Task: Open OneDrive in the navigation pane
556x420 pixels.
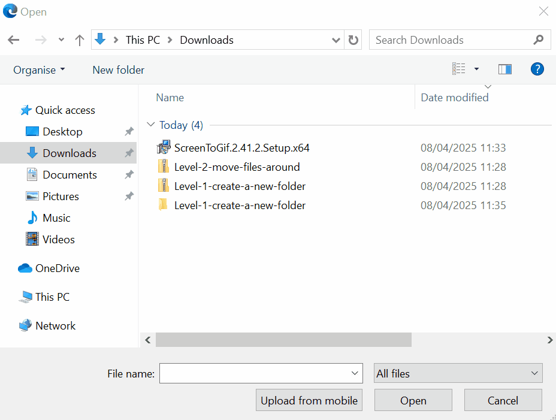Action: click(57, 268)
